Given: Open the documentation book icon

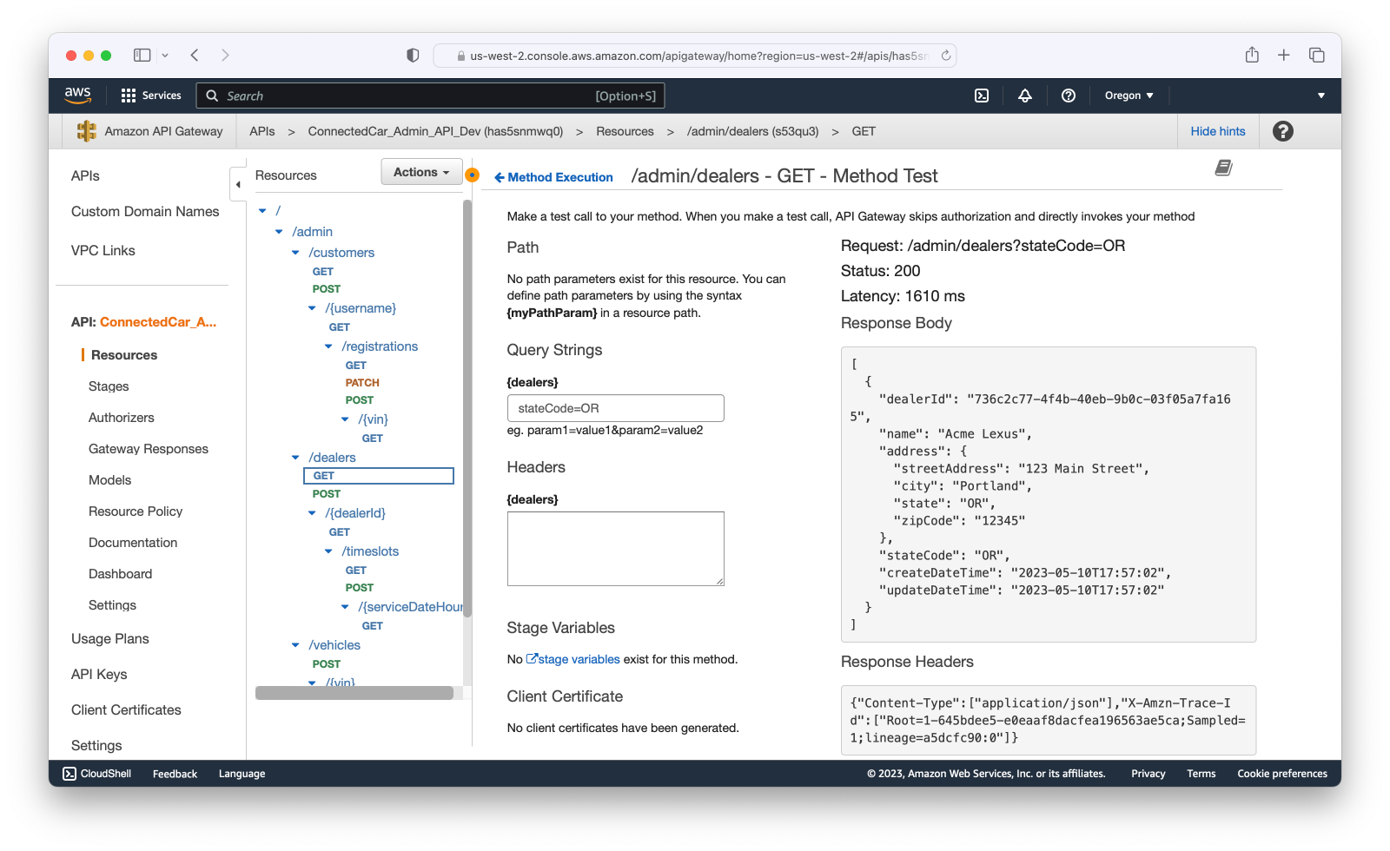Looking at the screenshot, I should (x=1223, y=168).
